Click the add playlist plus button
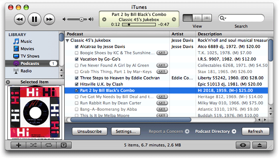 coord(18,145)
